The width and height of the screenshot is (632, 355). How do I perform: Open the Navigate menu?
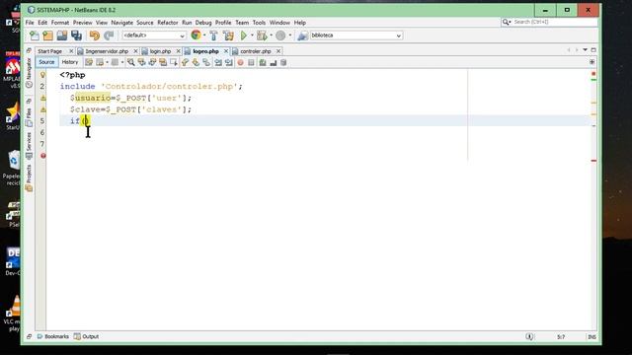point(121,23)
